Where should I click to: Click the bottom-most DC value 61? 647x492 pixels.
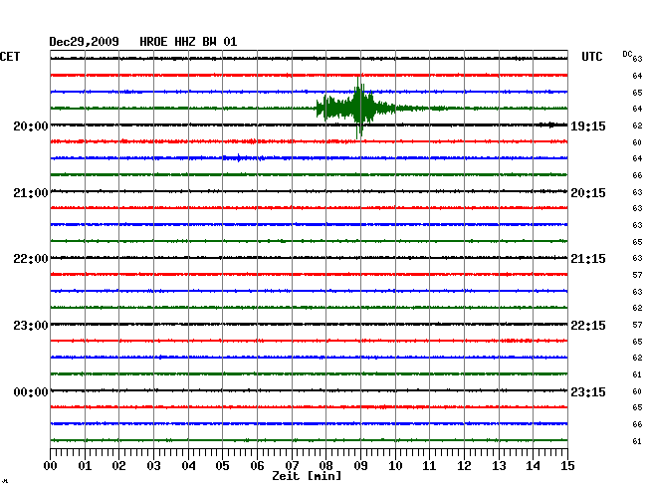637,441
